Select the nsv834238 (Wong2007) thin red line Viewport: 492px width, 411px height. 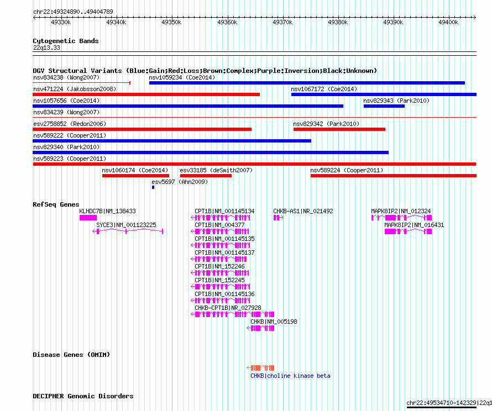(82, 83)
